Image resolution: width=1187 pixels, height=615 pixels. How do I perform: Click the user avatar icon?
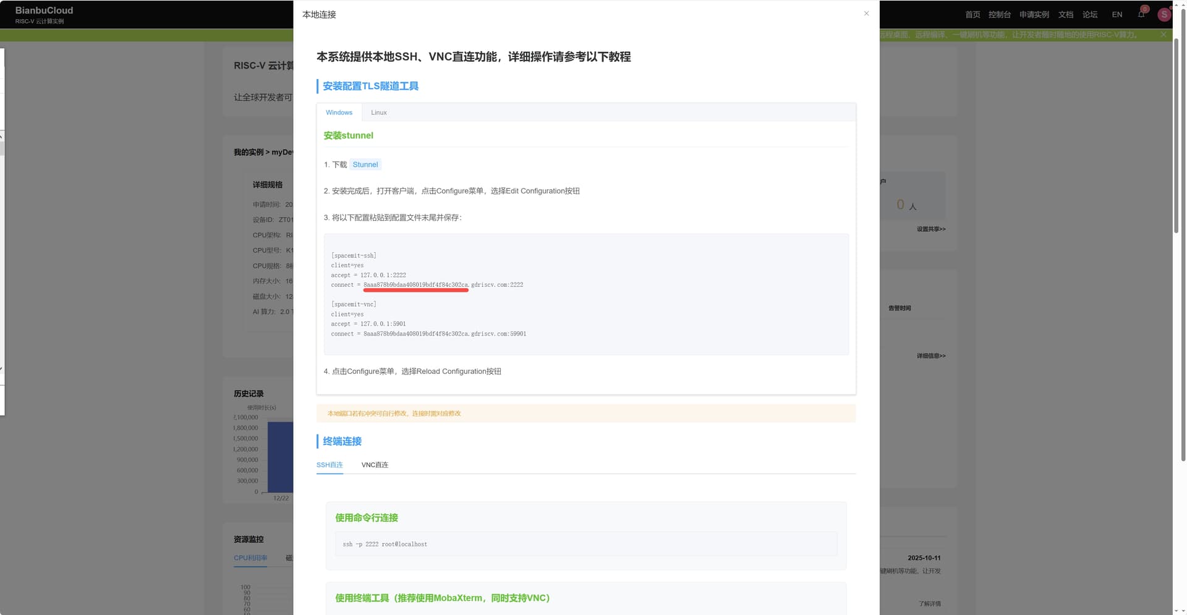click(x=1164, y=15)
